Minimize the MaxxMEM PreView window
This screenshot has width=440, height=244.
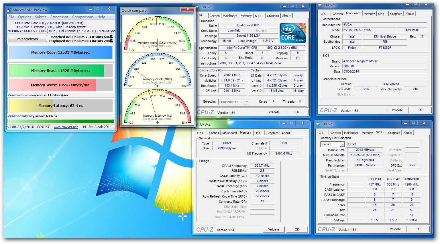pyautogui.click(x=90, y=9)
